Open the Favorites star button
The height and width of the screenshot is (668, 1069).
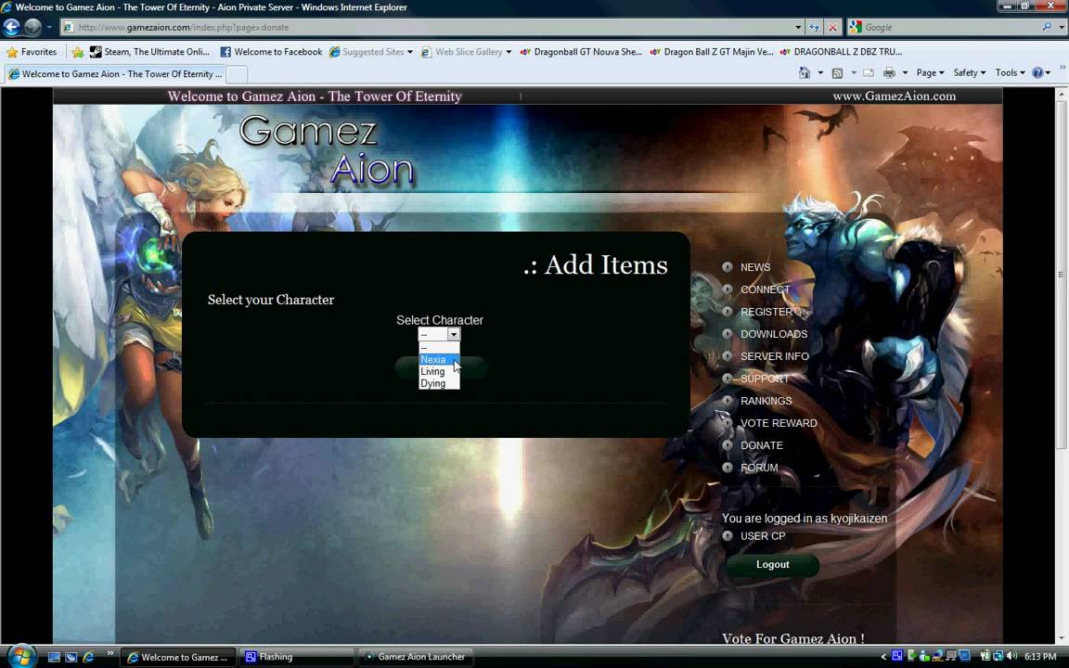click(x=32, y=52)
